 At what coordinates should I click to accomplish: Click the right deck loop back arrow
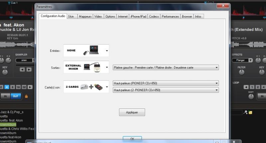pos(246,87)
